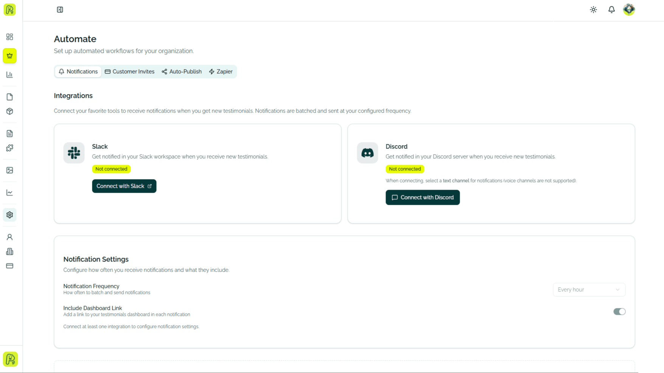Open notifications bell in top bar
Screen dimensions: 664x373
(x=611, y=10)
